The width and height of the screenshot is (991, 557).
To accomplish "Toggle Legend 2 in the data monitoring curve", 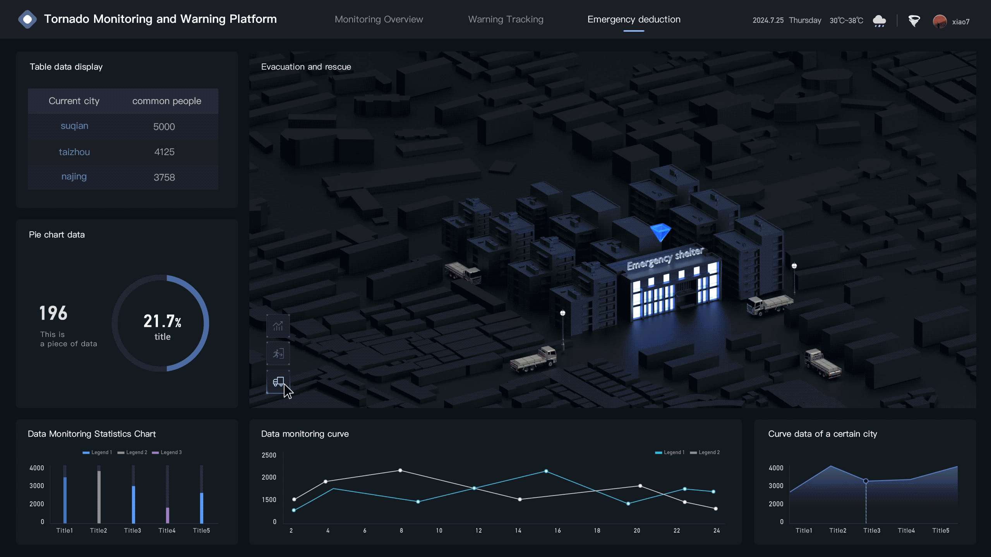I will click(x=705, y=452).
